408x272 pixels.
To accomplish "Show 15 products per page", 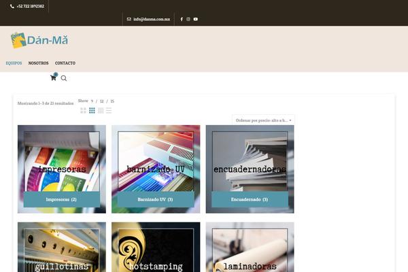I will point(112,101).
